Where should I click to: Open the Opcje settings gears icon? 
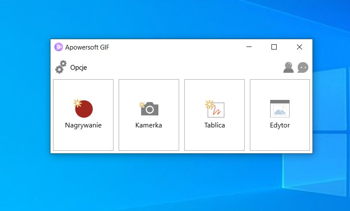(61, 67)
